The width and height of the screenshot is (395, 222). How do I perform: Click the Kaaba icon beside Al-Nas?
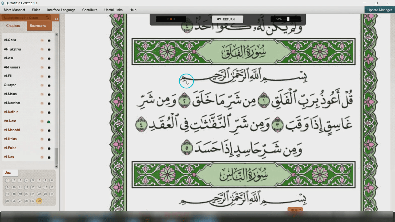(49, 158)
